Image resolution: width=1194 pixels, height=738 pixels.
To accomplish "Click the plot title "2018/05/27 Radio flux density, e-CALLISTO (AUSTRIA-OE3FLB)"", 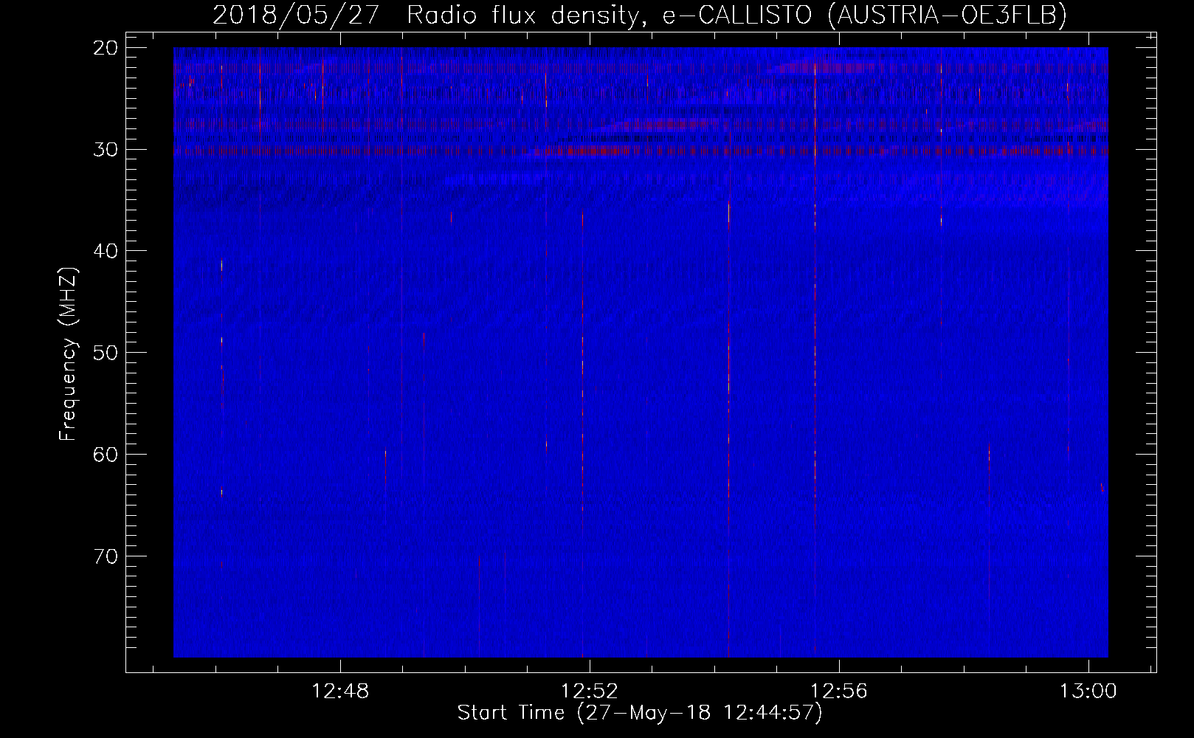I will click(x=640, y=15).
